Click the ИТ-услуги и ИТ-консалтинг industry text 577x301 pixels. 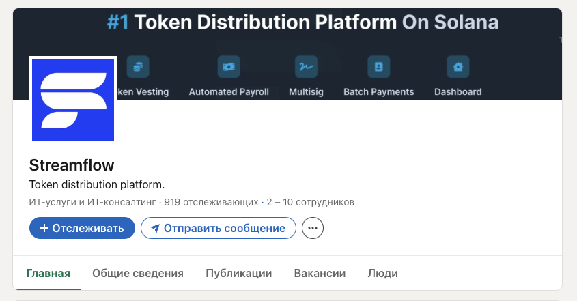[93, 202]
